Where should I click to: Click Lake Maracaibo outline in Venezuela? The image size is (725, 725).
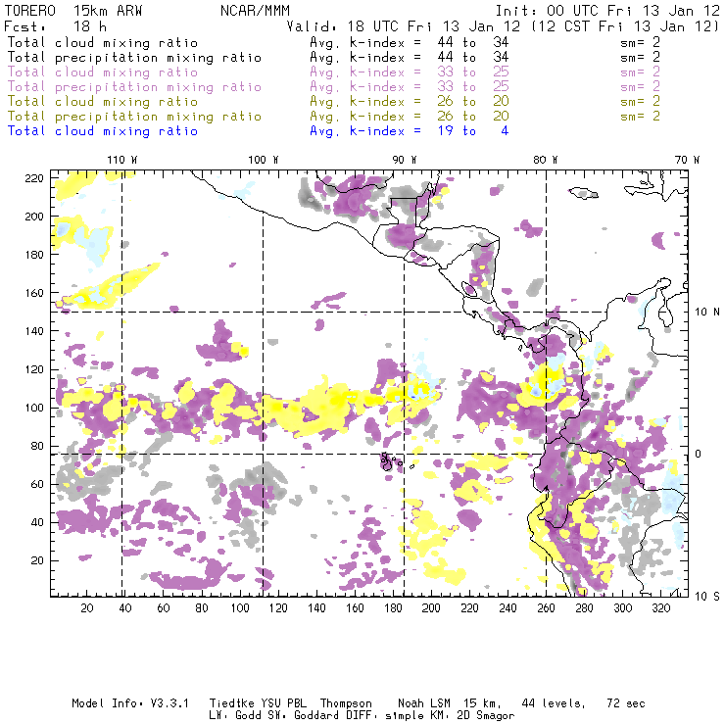[x=665, y=315]
